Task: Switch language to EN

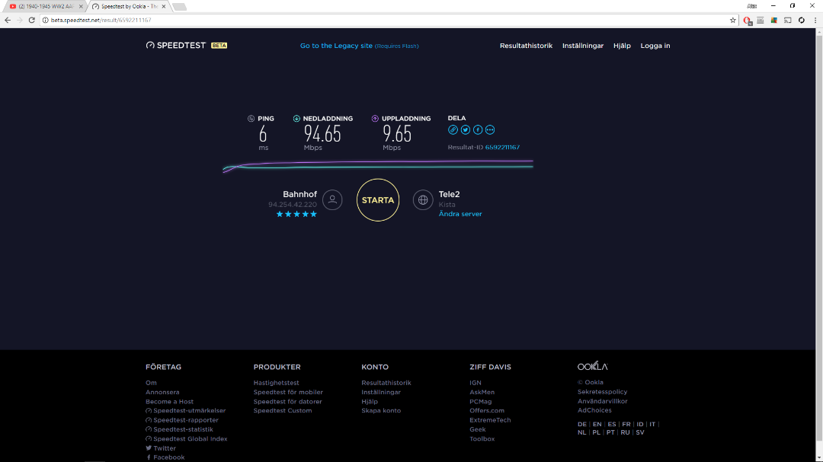Action: click(597, 424)
